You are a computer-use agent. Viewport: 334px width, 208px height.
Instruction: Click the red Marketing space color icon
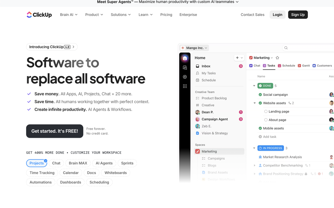[x=198, y=151]
